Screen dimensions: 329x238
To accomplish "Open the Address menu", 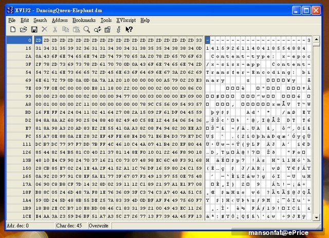I will point(60,21).
